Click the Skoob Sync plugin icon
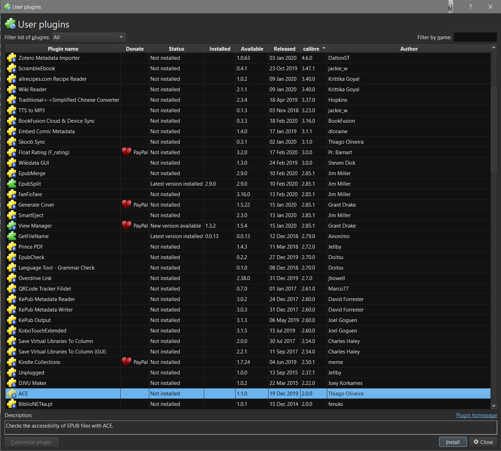The image size is (501, 451). (12, 142)
